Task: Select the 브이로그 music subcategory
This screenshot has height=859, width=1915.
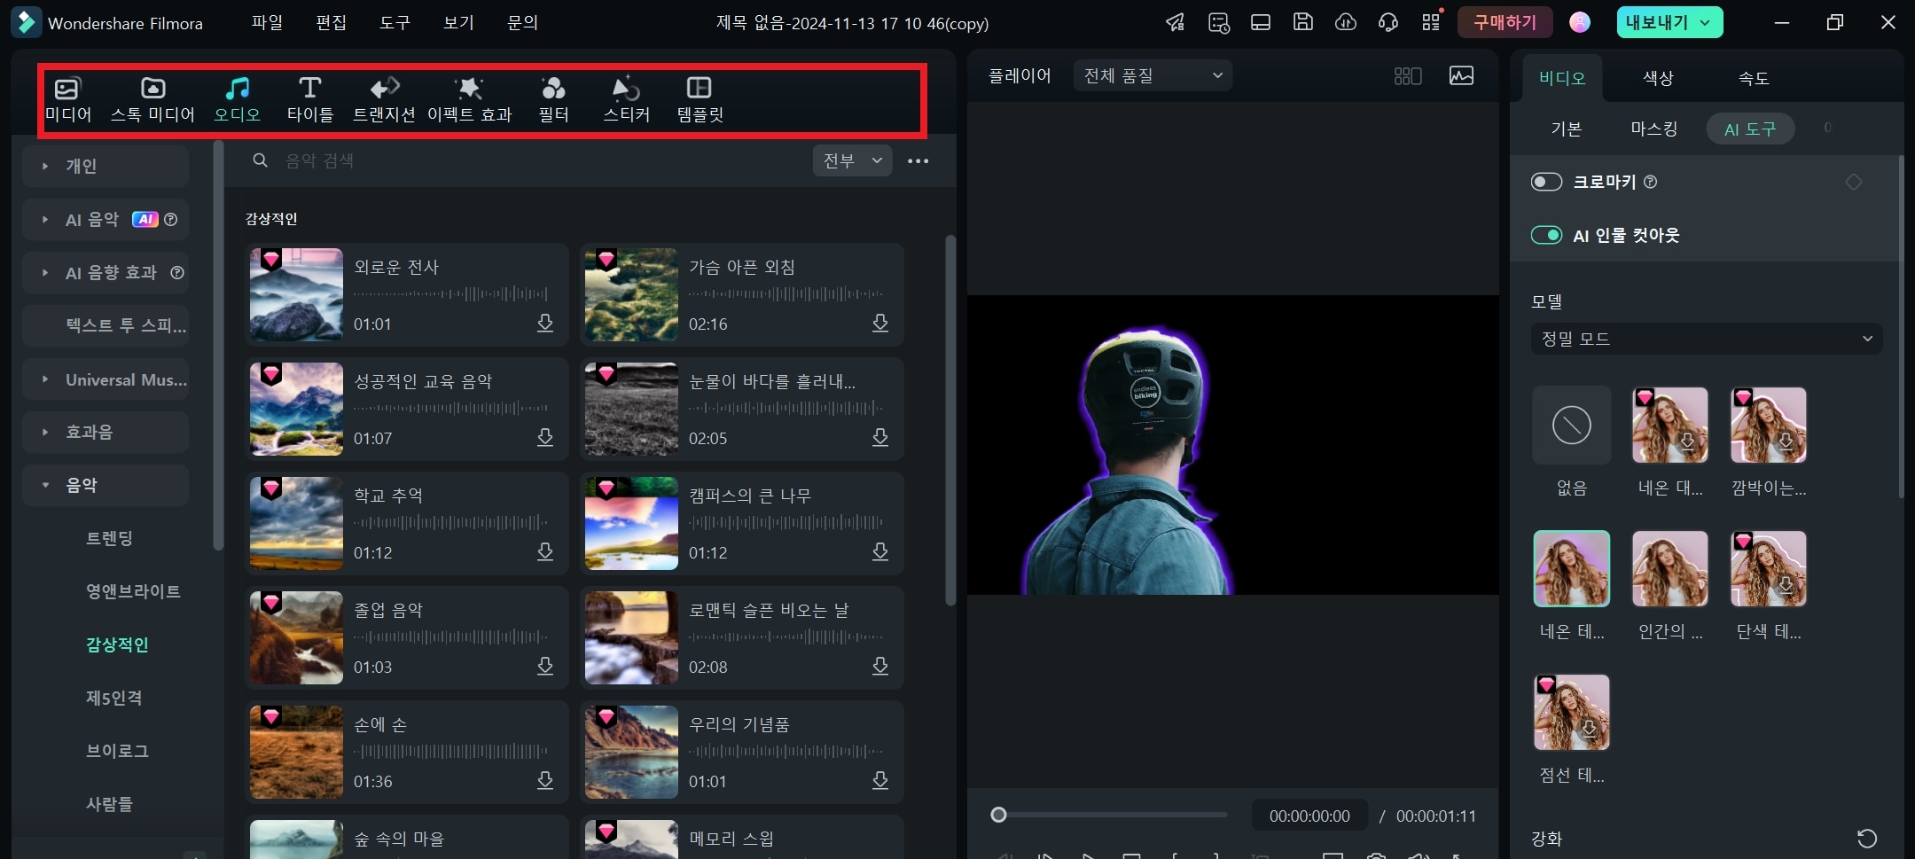Action: click(117, 751)
